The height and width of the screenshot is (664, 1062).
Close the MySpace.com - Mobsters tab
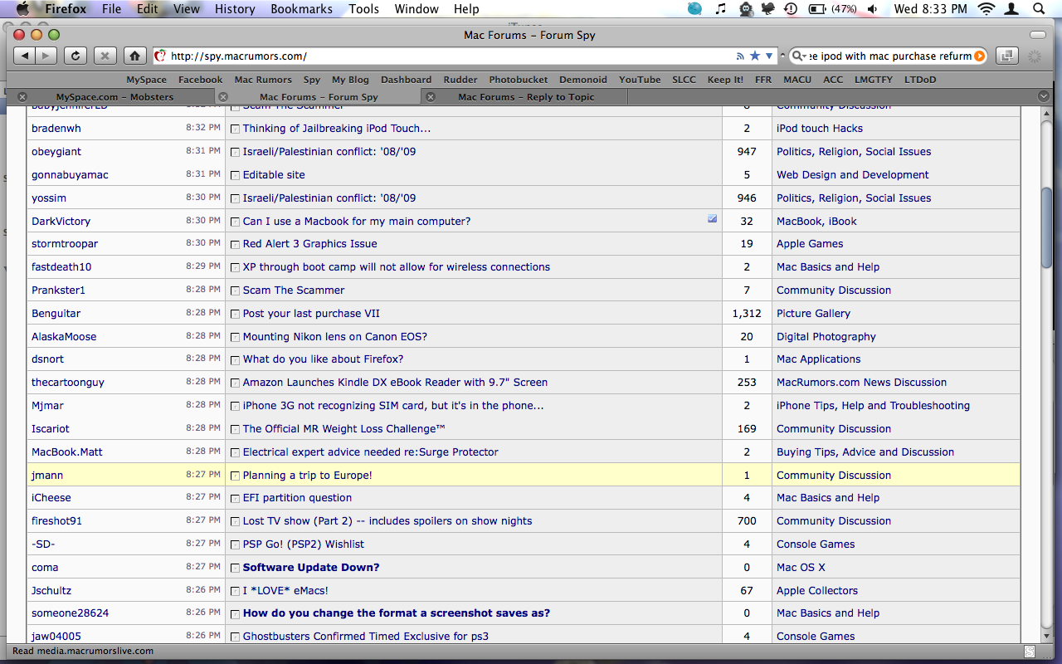pos(22,97)
